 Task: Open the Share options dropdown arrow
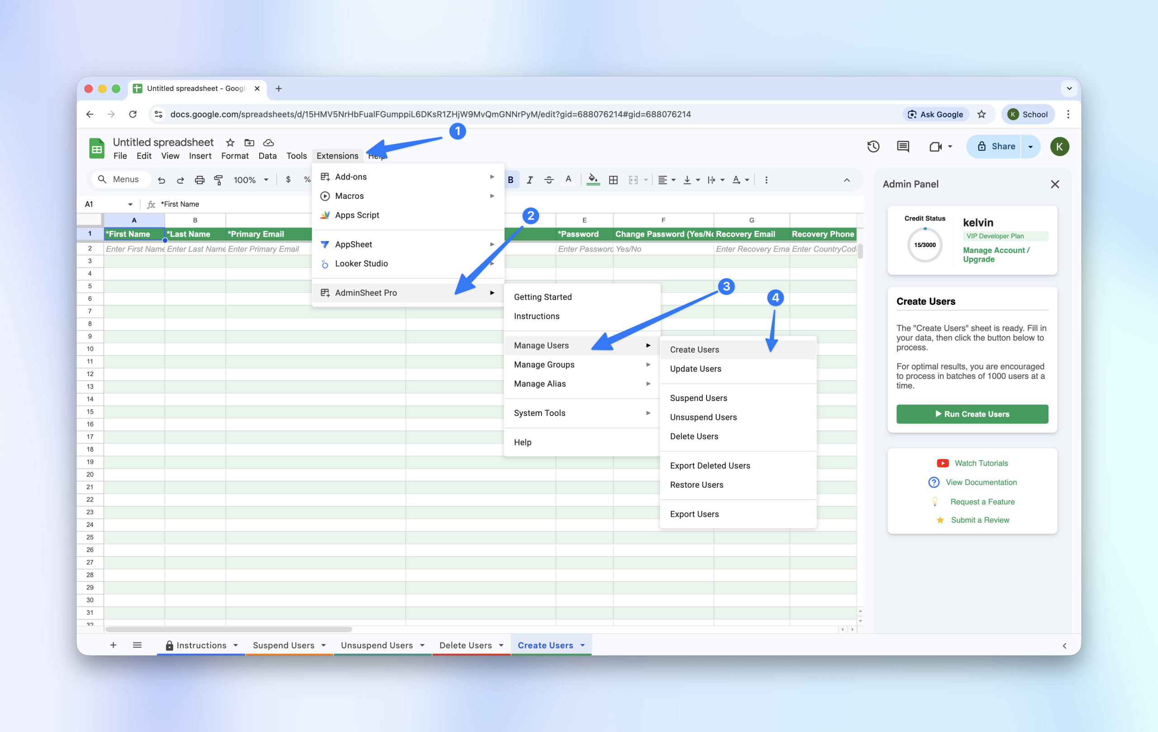pyautogui.click(x=1030, y=146)
